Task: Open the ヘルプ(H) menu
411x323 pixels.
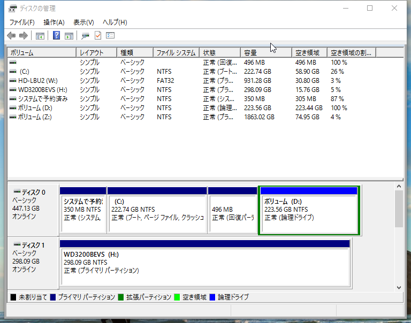Action: [x=115, y=22]
